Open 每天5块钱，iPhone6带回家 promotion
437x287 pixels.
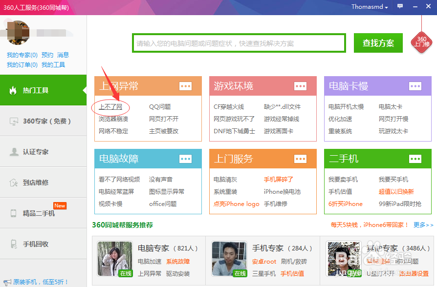click(x=370, y=225)
